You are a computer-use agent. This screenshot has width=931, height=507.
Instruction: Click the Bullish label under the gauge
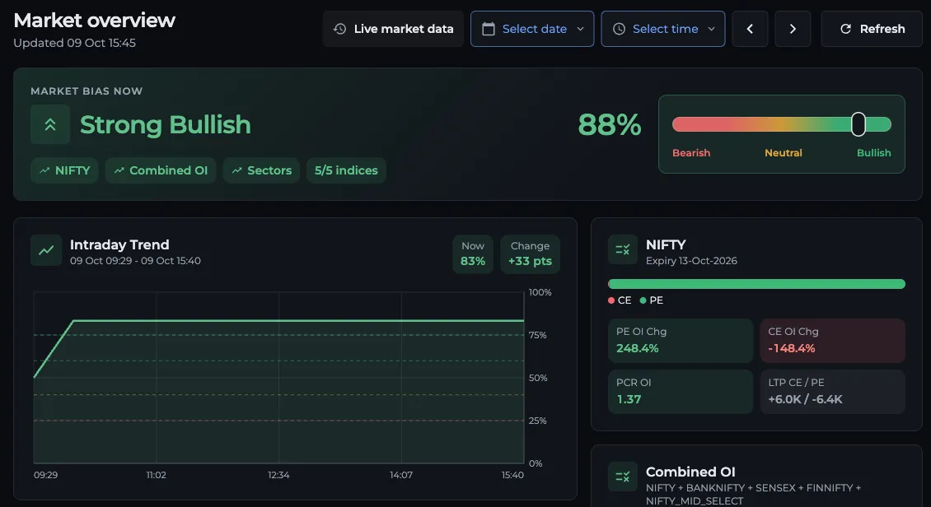(x=873, y=153)
